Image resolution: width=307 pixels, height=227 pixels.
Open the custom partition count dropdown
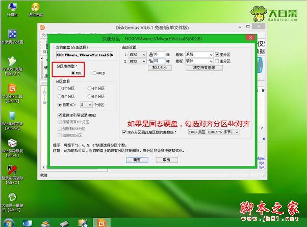pyautogui.click(x=86, y=105)
